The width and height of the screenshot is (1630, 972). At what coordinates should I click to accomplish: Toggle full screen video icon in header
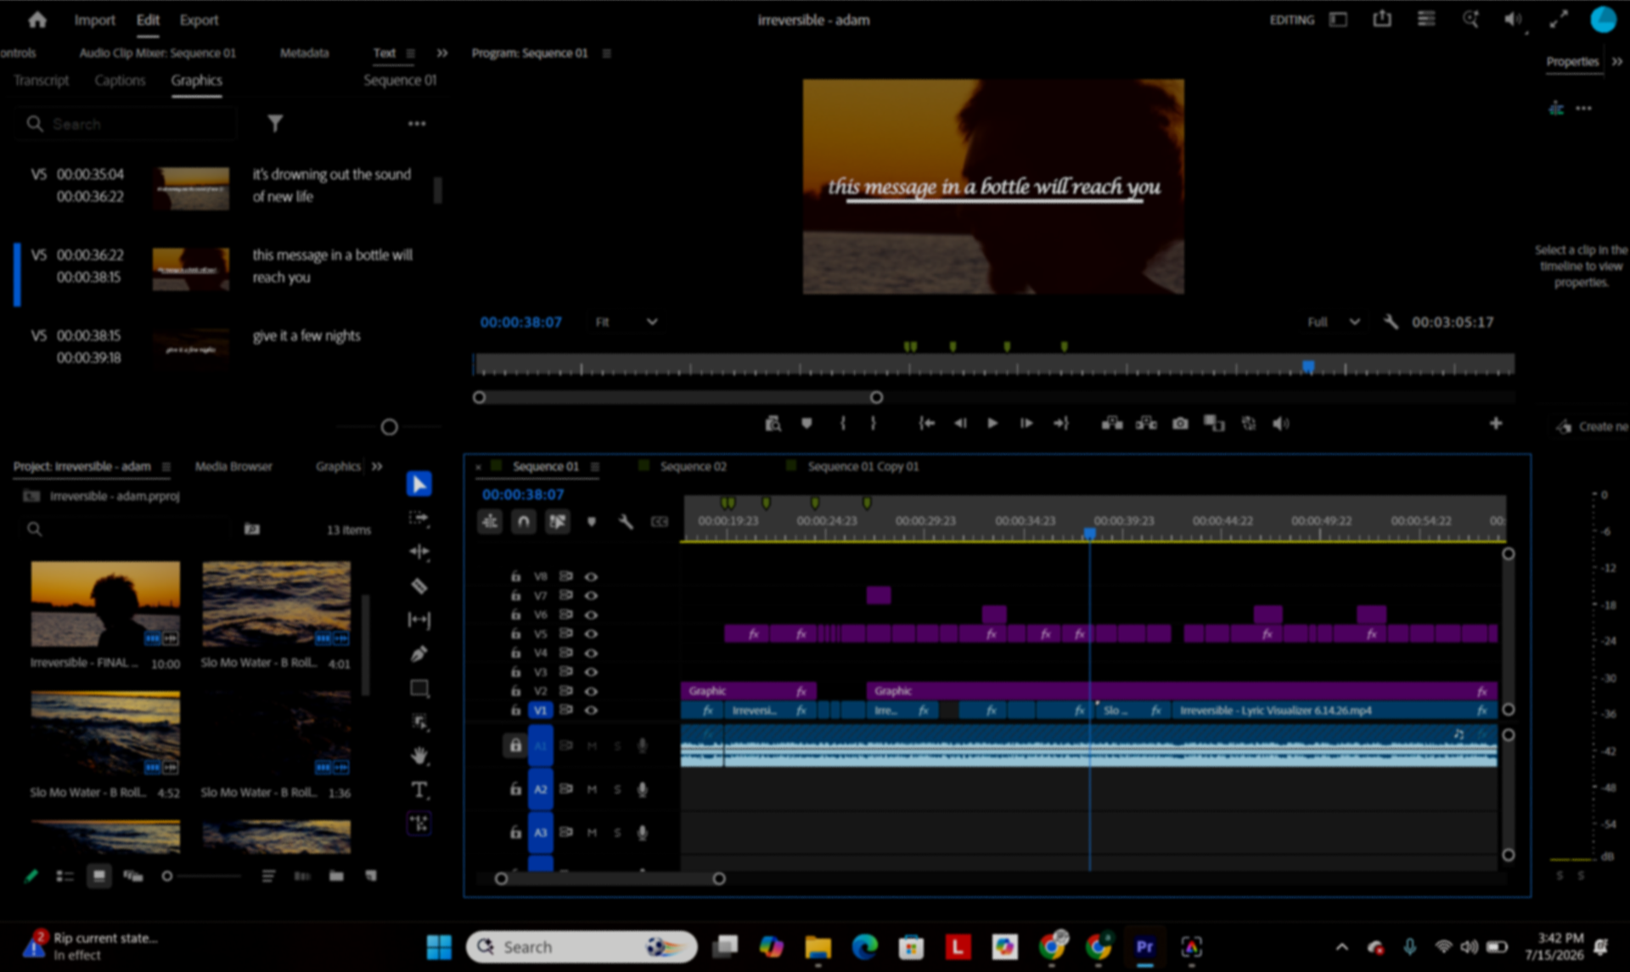1559,20
